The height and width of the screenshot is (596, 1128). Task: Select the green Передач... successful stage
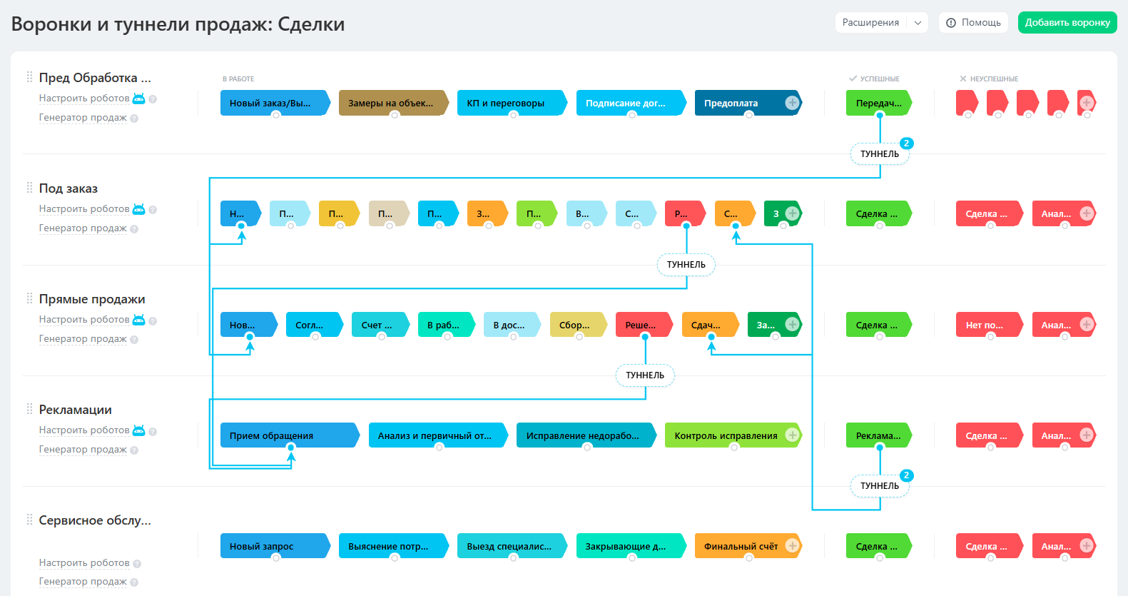pyautogui.click(x=879, y=103)
